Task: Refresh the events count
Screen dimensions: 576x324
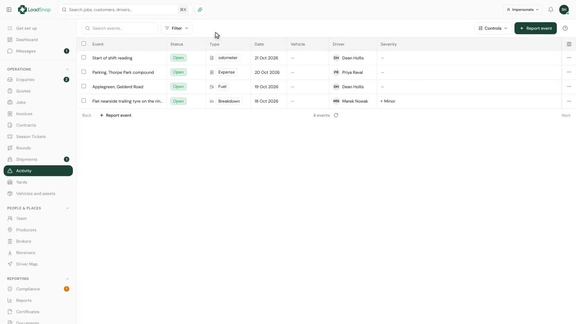Action: (336, 115)
